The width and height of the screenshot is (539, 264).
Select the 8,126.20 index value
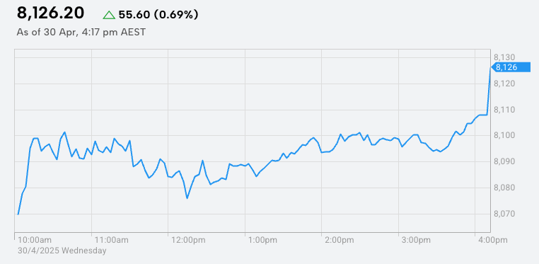click(x=50, y=13)
